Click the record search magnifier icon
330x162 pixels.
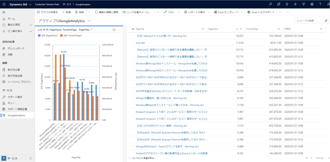click(326, 21)
